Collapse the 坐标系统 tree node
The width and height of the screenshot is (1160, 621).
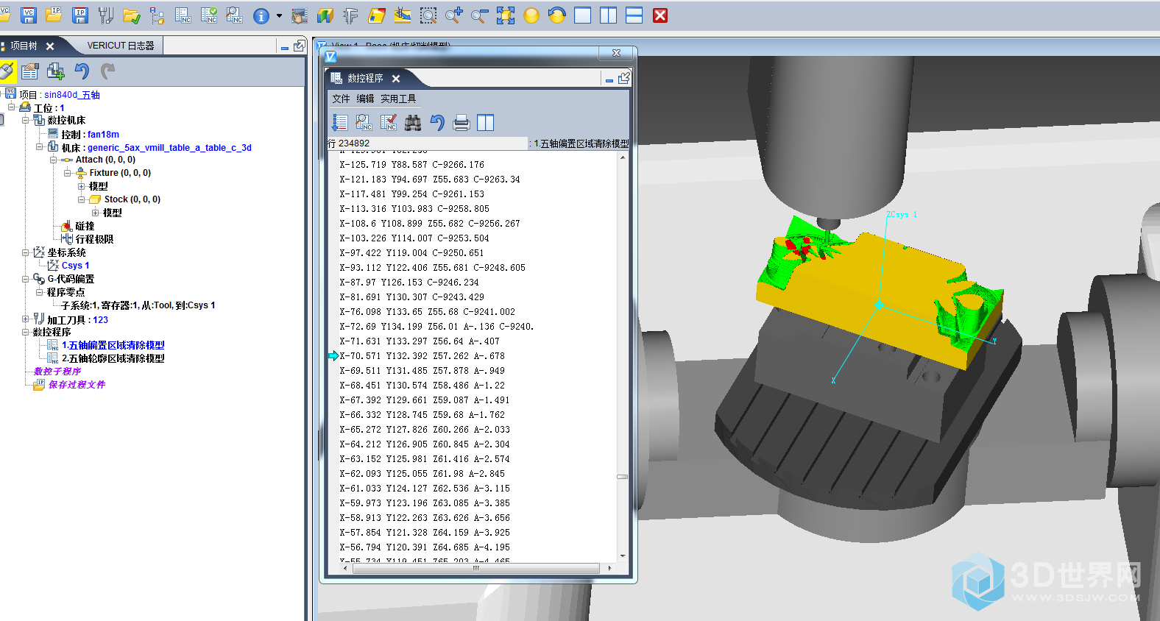(26, 252)
